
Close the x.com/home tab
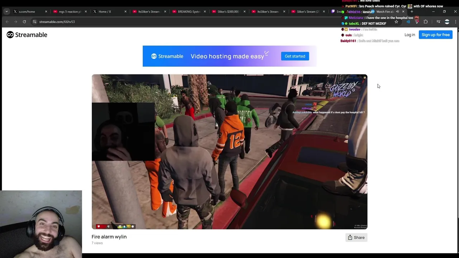[46, 11]
